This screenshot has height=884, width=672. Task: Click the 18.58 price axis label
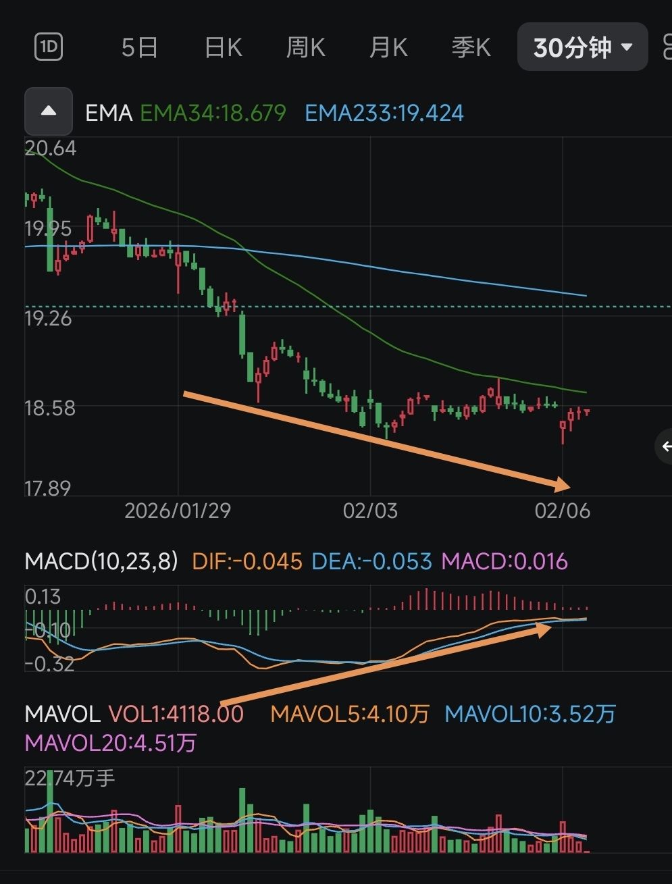[49, 408]
